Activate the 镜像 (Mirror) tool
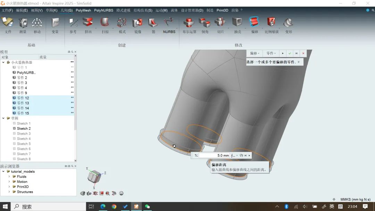 point(138,23)
